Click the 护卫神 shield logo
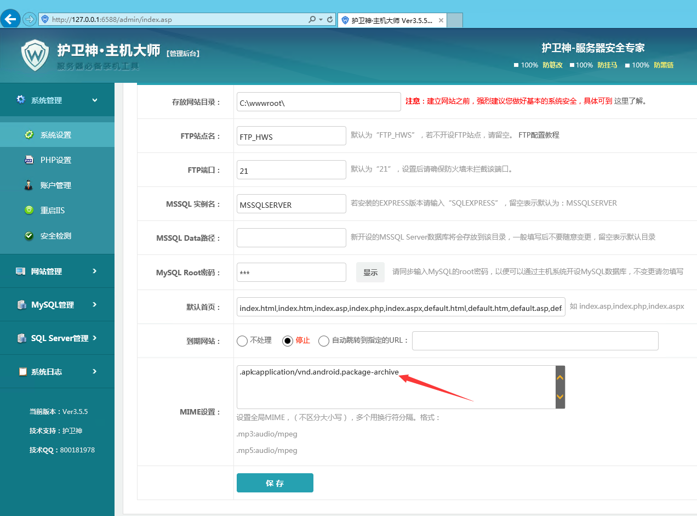Screen dimensions: 697x516 pos(35,55)
